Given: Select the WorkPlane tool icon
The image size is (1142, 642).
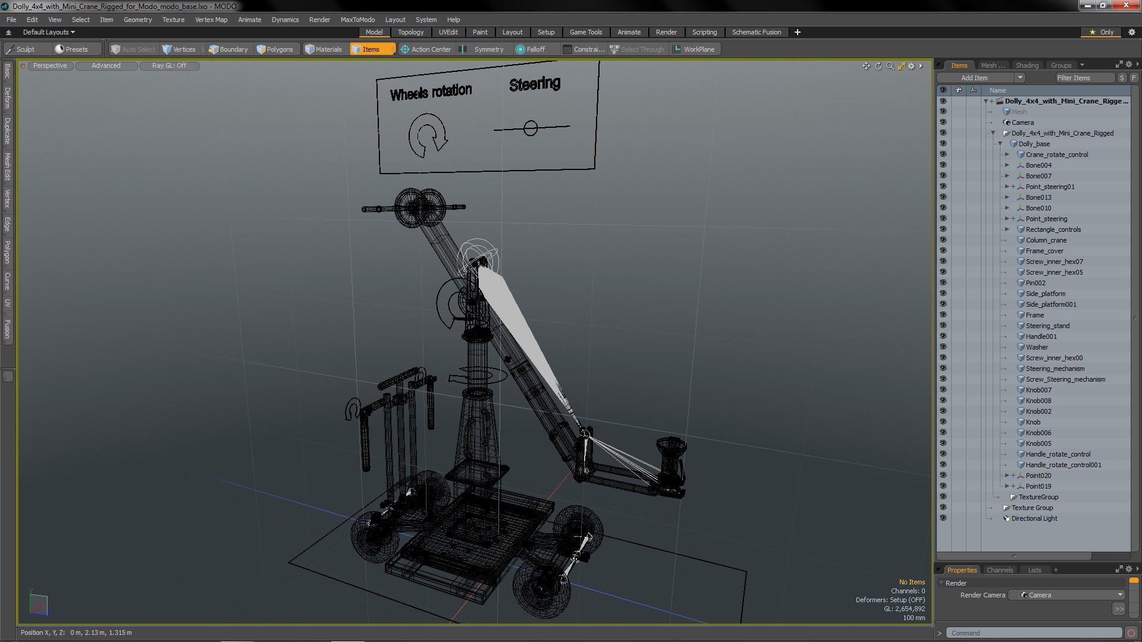Looking at the screenshot, I should (x=676, y=49).
